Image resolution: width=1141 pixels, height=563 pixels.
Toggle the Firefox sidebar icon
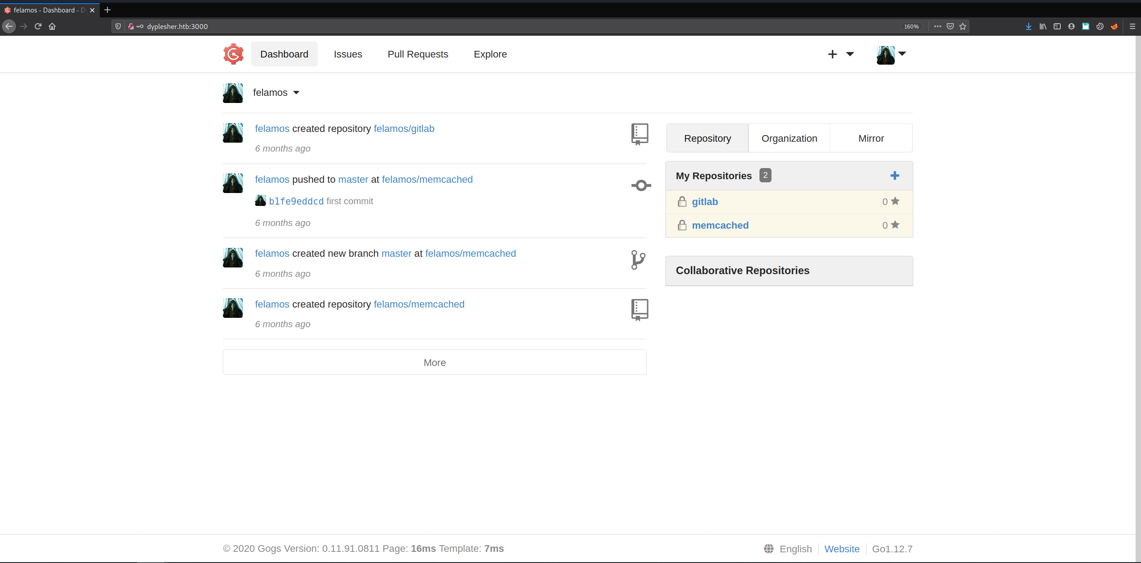tap(1057, 26)
